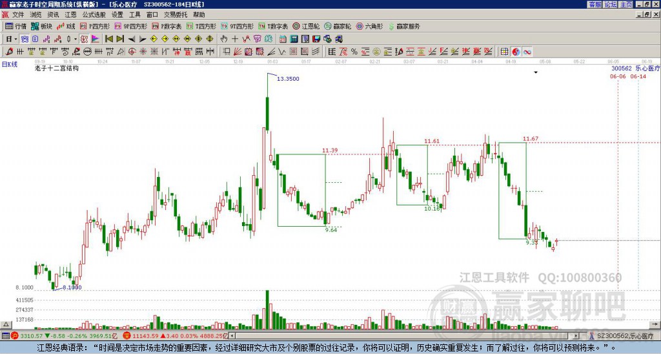Image resolution: width=661 pixels, height=354 pixels.
Task: Click the small black dropdown triangle on chart
Action: (x=536, y=72)
